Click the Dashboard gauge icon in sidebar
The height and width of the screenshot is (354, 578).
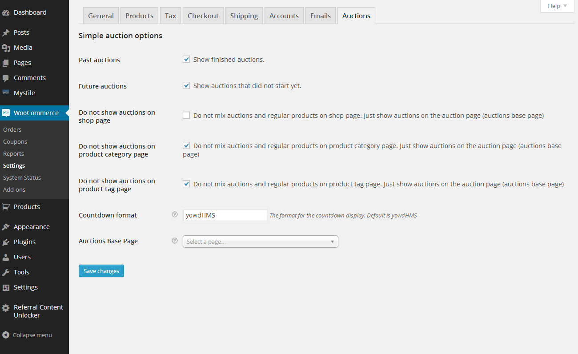coord(6,12)
